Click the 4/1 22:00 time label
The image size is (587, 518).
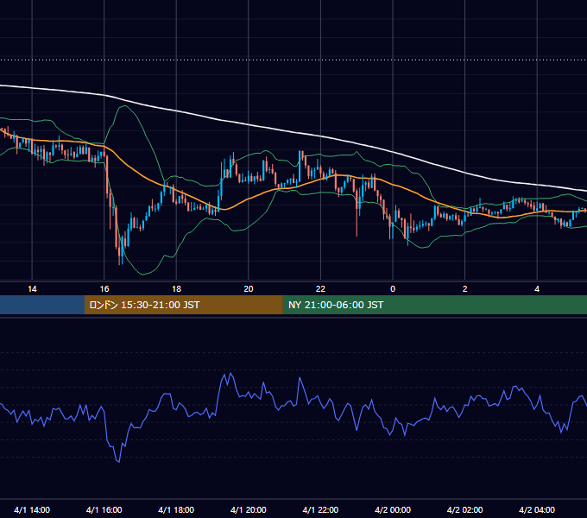(320, 509)
